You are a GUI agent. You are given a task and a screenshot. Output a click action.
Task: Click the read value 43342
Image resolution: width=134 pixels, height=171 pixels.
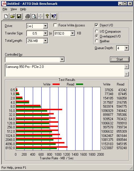coord(122,90)
